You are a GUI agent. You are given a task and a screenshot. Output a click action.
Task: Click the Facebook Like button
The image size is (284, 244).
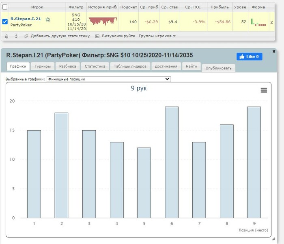tap(249, 56)
